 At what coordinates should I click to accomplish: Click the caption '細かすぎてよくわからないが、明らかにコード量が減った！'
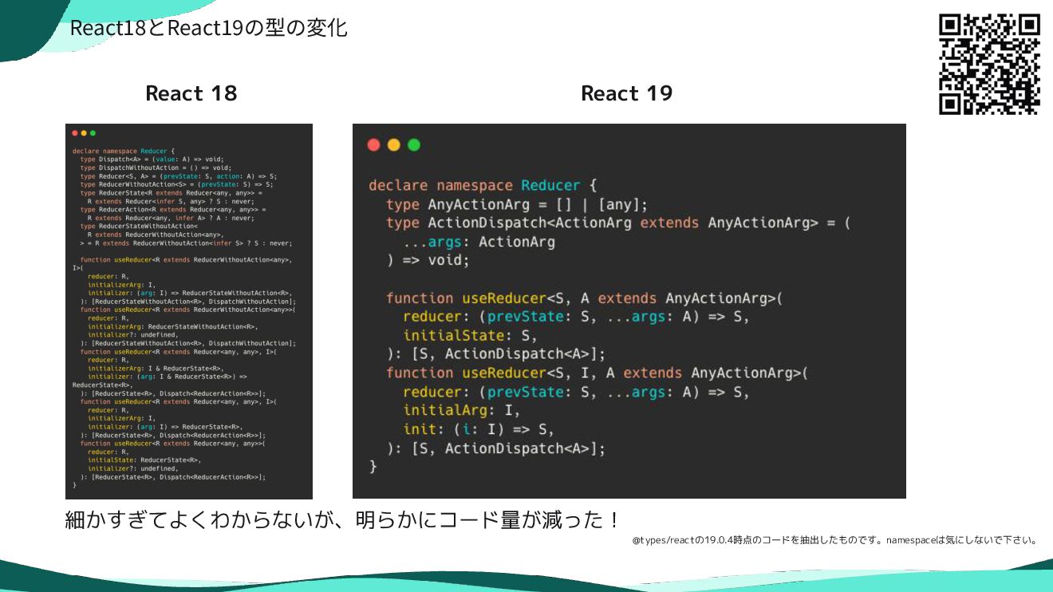point(341,521)
